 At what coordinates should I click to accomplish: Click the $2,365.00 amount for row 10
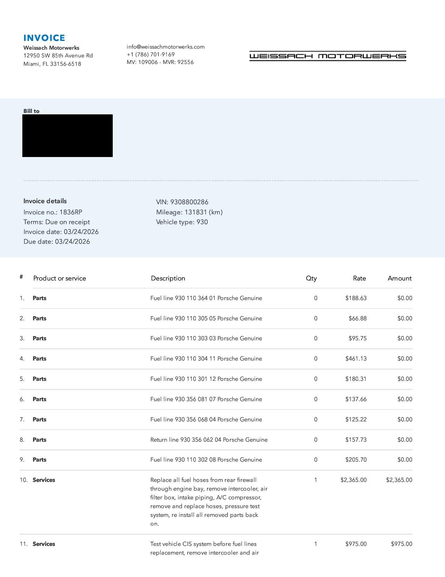pos(399,480)
